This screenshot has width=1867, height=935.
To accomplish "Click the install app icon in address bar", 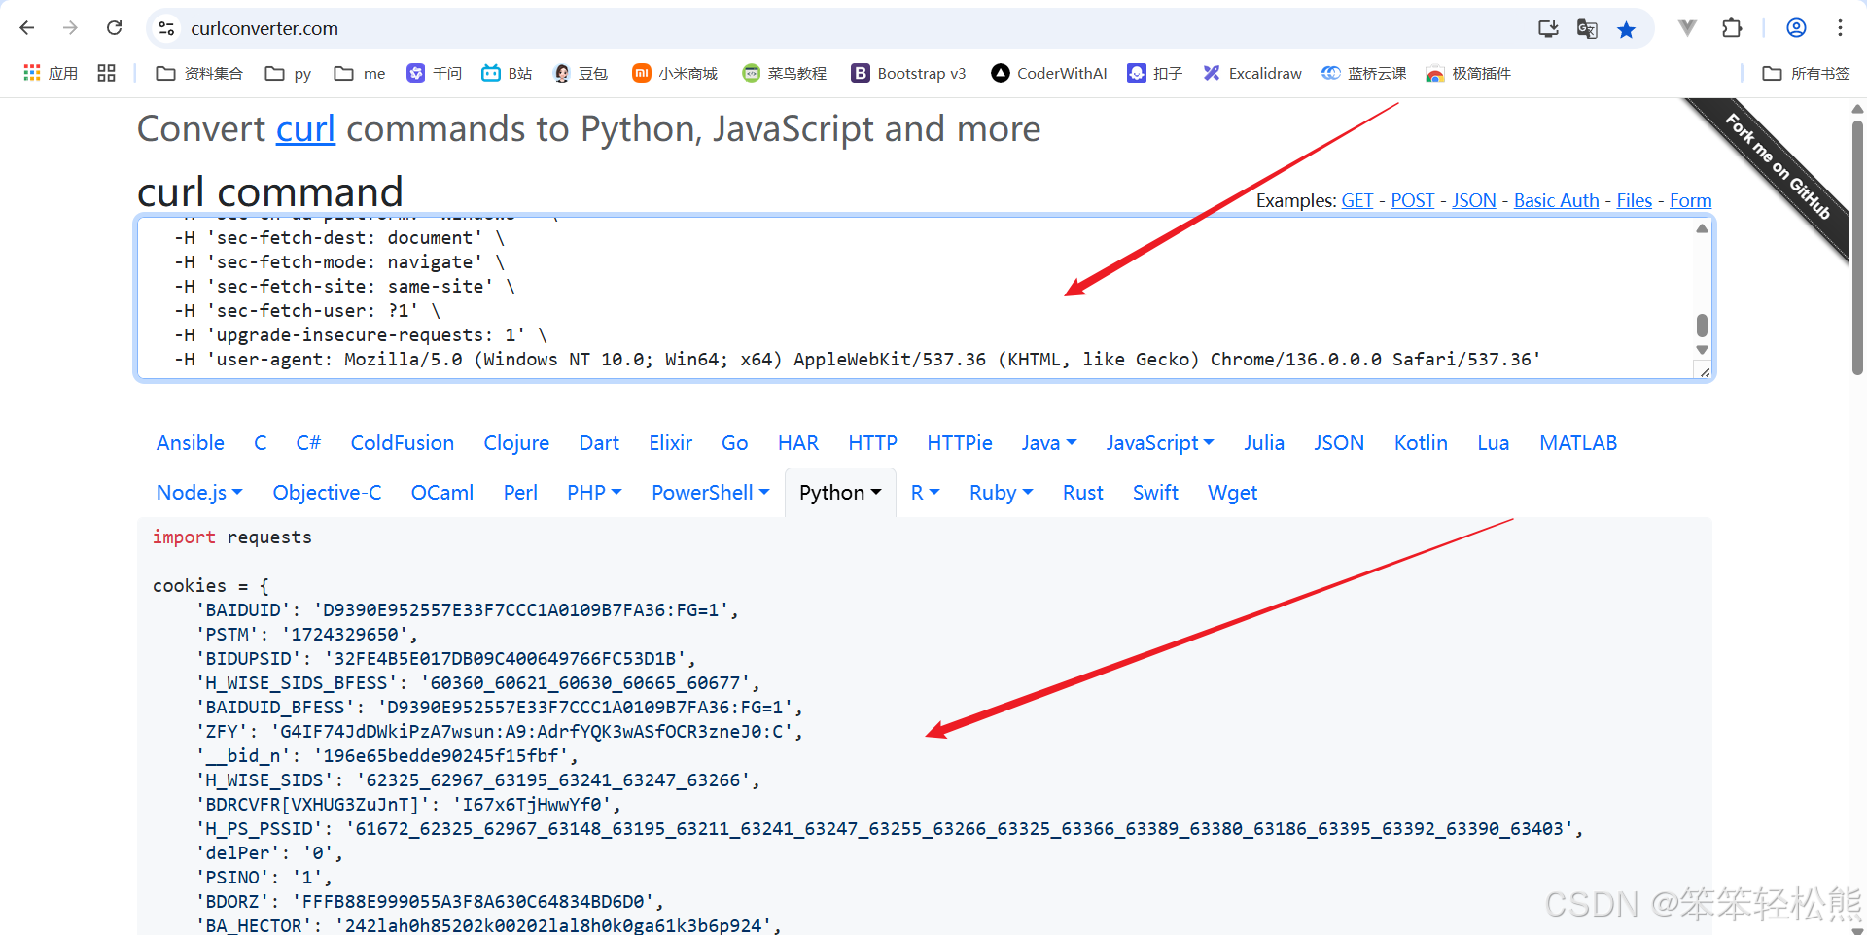I will [x=1548, y=28].
